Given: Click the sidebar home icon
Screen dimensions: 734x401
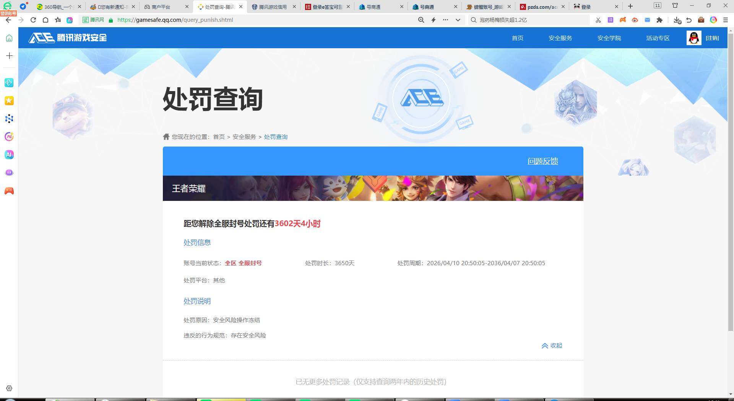Looking at the screenshot, I should click(x=9, y=38).
